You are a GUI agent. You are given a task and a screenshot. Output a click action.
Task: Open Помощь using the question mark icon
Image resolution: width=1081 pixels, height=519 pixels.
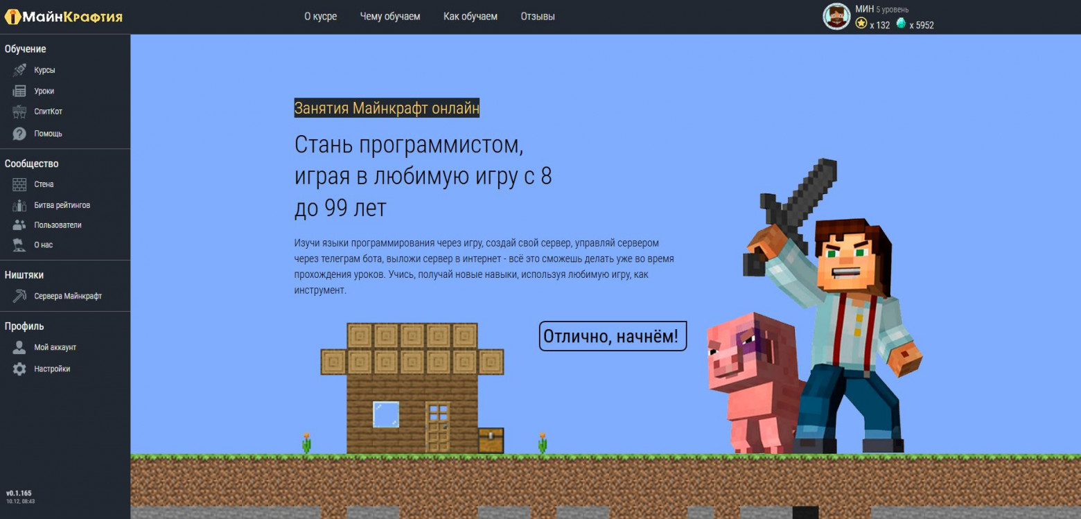point(18,132)
